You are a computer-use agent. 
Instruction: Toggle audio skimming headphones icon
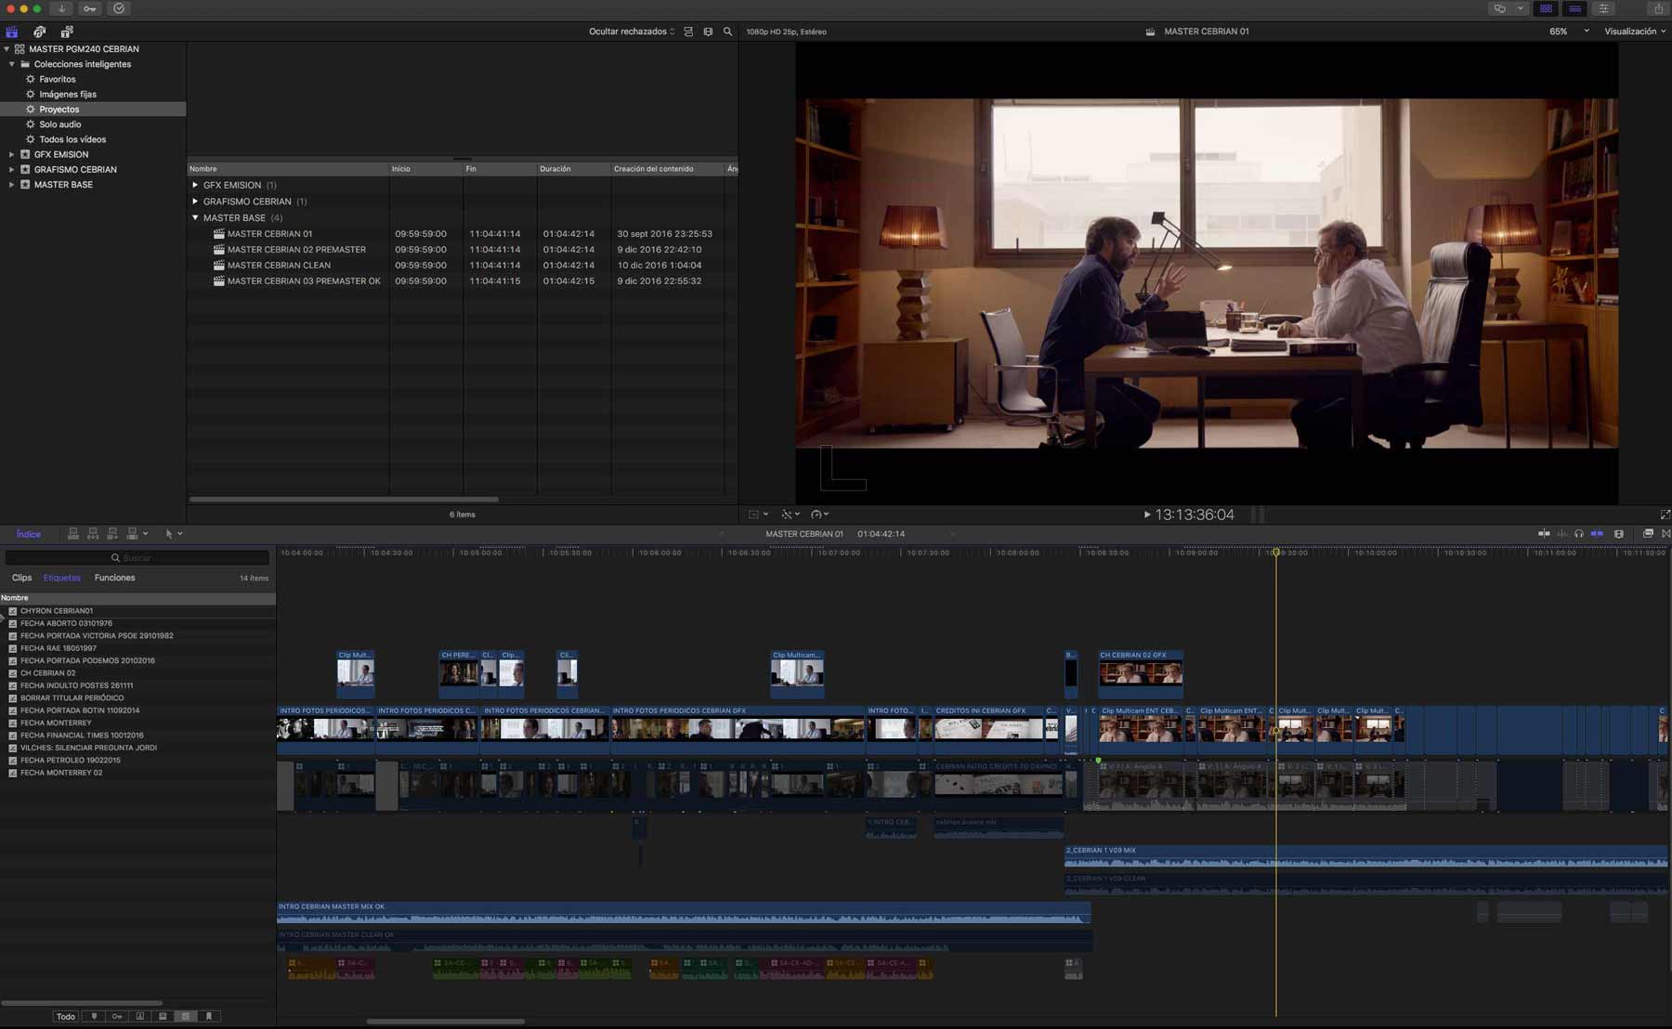pos(1579,534)
